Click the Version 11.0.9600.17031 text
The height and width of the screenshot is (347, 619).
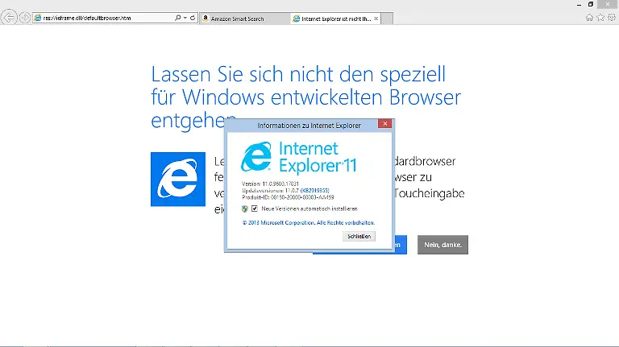[x=270, y=184]
